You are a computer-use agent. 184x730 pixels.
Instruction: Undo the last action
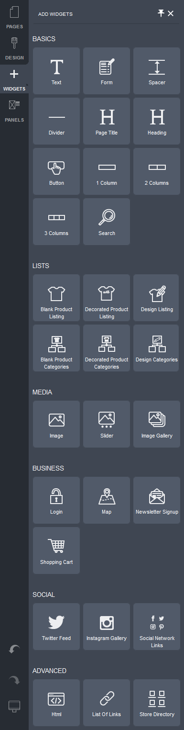pyautogui.click(x=14, y=649)
